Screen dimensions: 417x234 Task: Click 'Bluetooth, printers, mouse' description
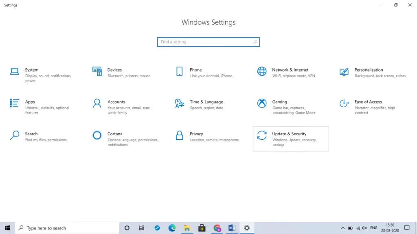(129, 76)
